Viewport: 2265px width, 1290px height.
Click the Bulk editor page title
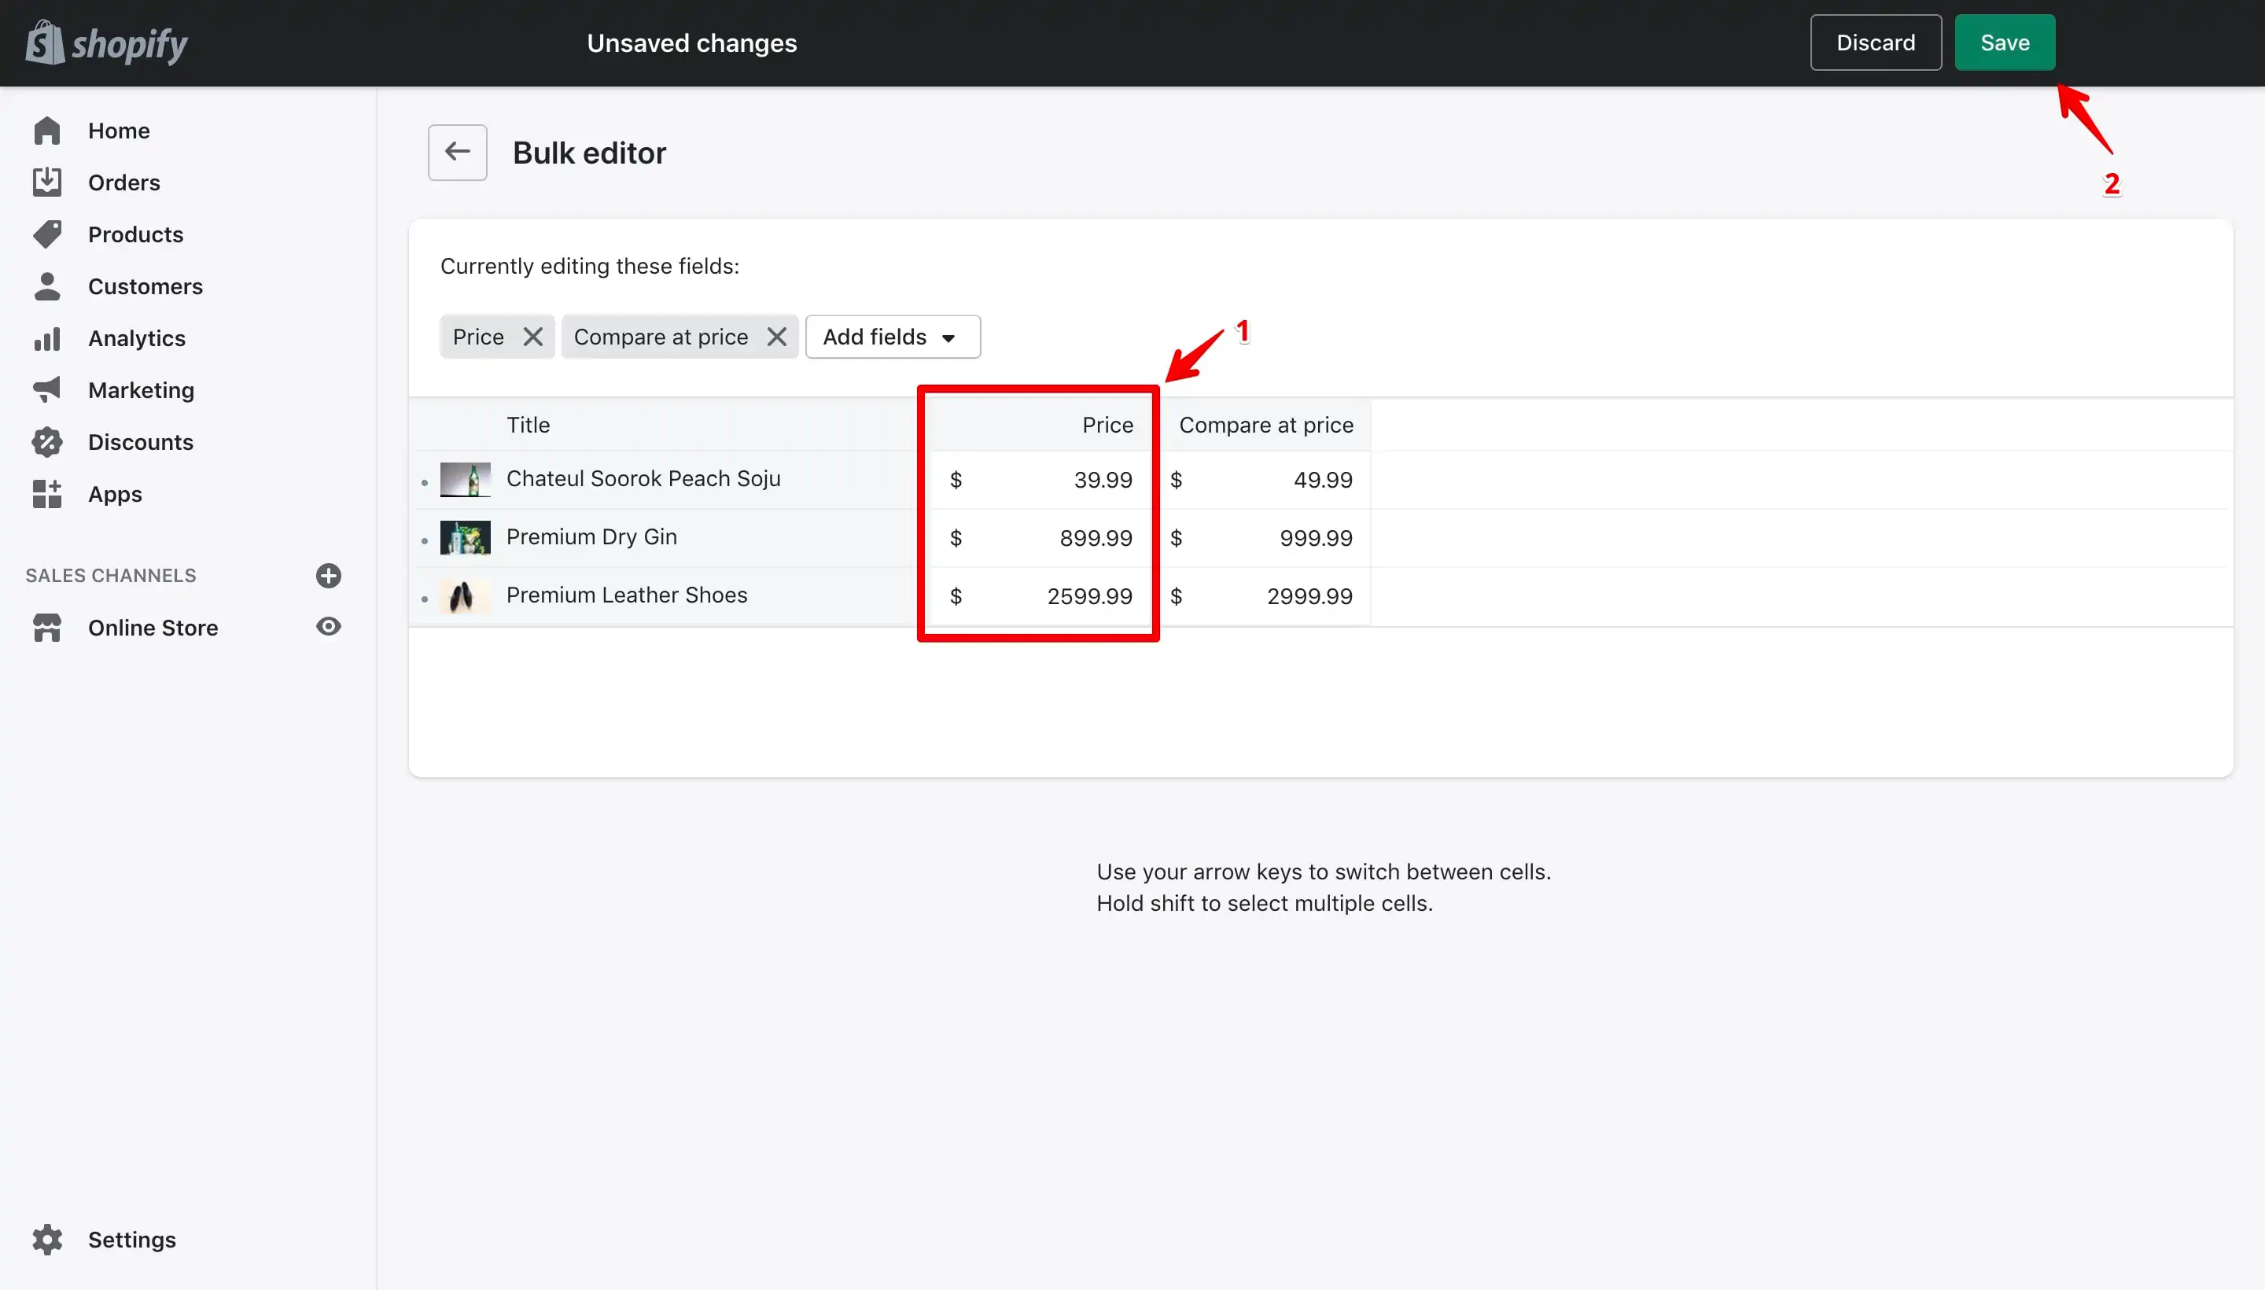pos(589,153)
